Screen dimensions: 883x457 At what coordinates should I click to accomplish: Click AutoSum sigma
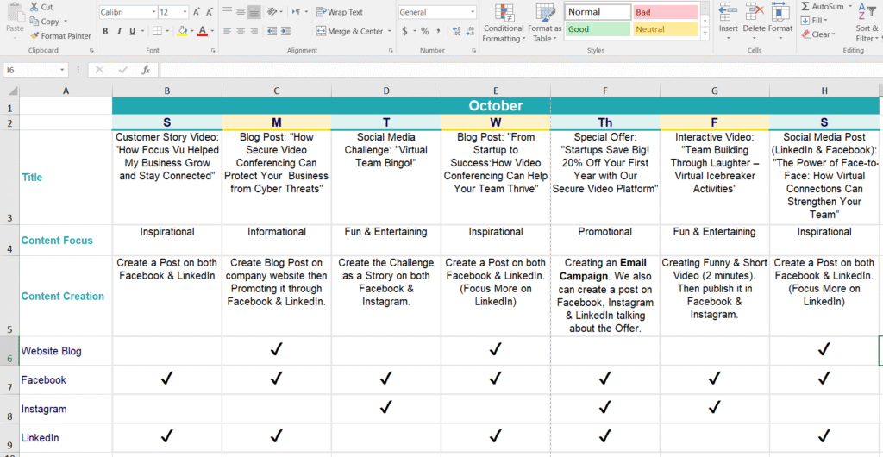[805, 7]
